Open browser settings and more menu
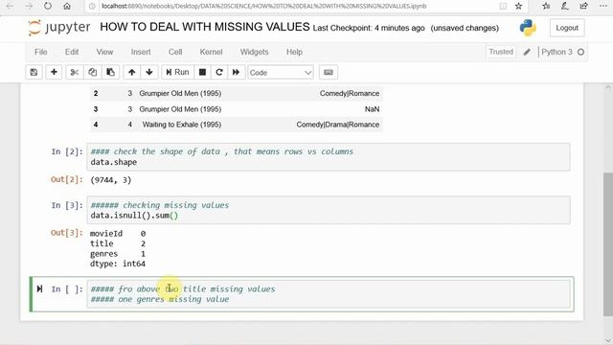Image resolution: width=613 pixels, height=345 pixels. (602, 6)
